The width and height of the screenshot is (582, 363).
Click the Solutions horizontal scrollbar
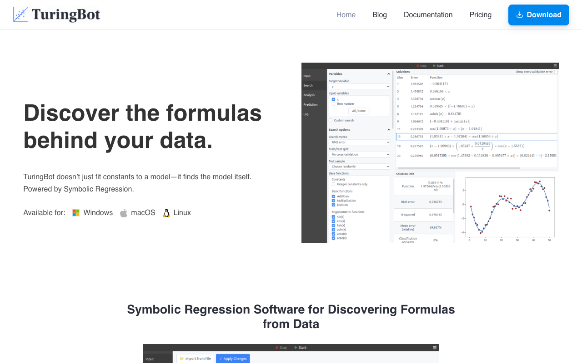pos(458,168)
